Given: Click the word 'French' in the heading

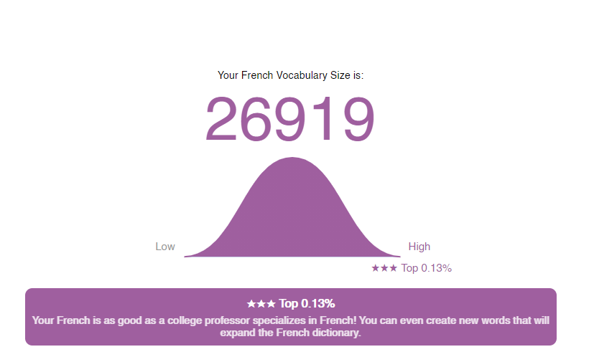Looking at the screenshot, I should click(x=257, y=75).
